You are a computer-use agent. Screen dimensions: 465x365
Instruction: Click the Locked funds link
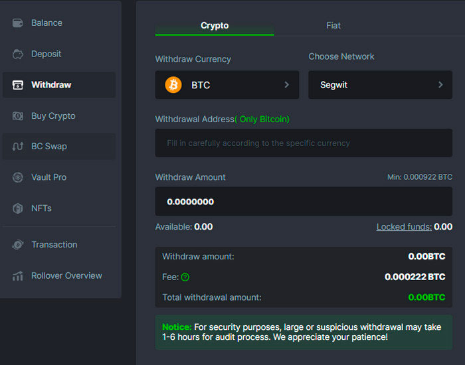coord(404,227)
